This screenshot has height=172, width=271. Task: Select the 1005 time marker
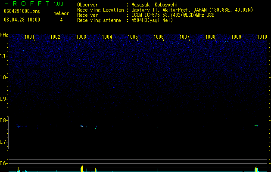click(x=133, y=37)
